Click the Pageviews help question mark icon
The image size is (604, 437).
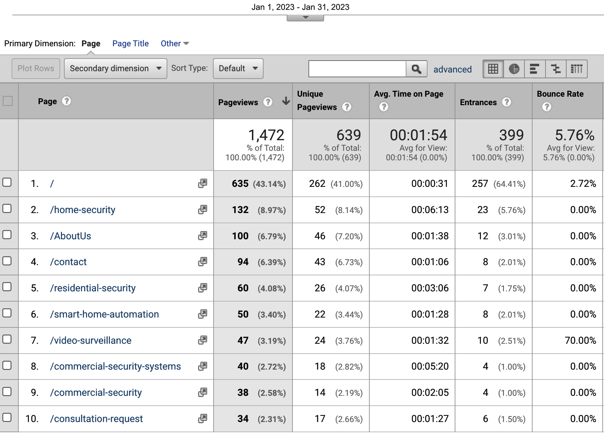[268, 102]
